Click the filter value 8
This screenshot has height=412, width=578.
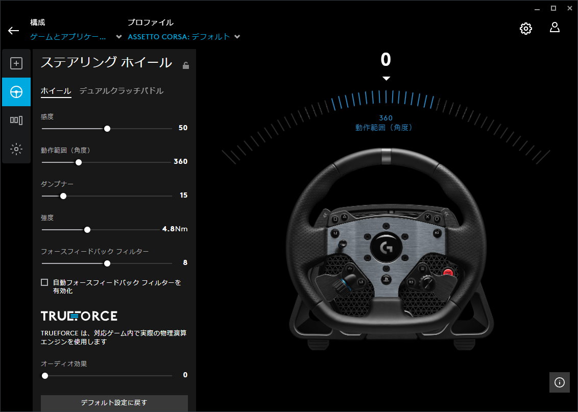click(x=185, y=263)
